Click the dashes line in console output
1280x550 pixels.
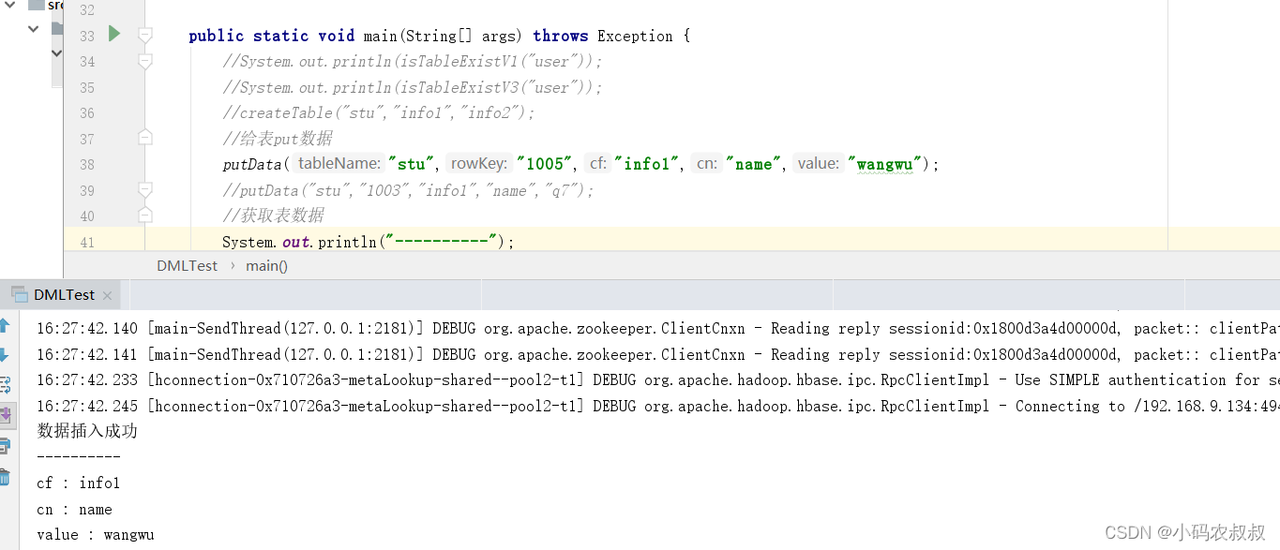click(x=79, y=457)
